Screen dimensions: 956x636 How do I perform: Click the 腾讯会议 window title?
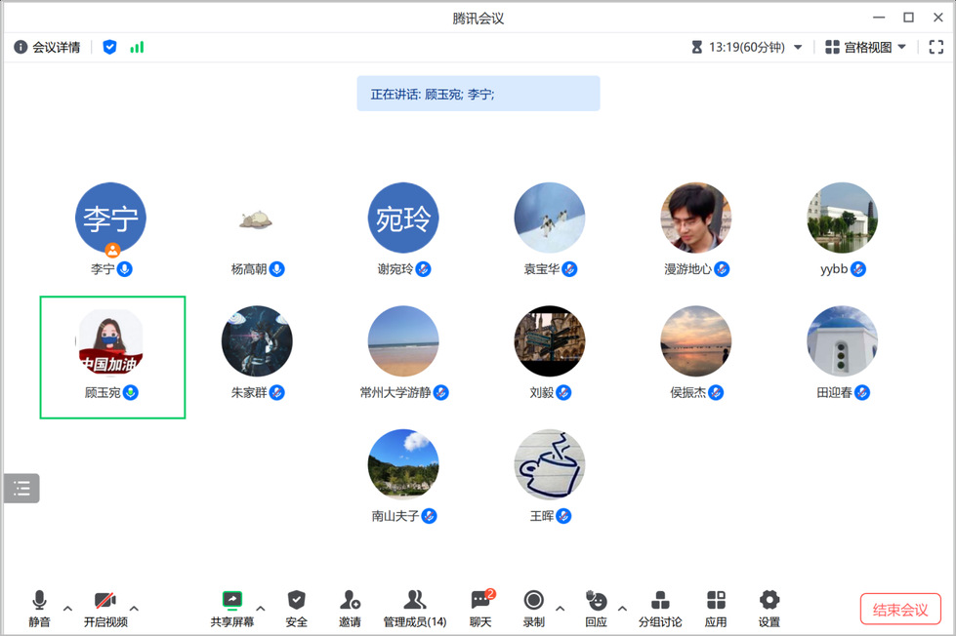coord(478,19)
